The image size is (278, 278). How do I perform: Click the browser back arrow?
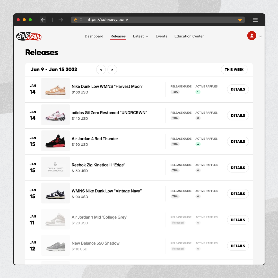(x=43, y=20)
